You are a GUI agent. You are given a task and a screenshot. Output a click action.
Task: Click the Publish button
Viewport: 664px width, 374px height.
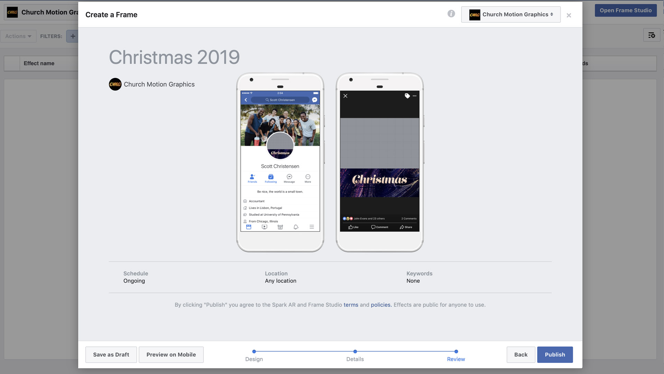[x=555, y=355]
